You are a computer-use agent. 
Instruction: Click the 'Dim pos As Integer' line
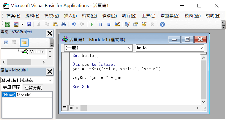click(94, 65)
